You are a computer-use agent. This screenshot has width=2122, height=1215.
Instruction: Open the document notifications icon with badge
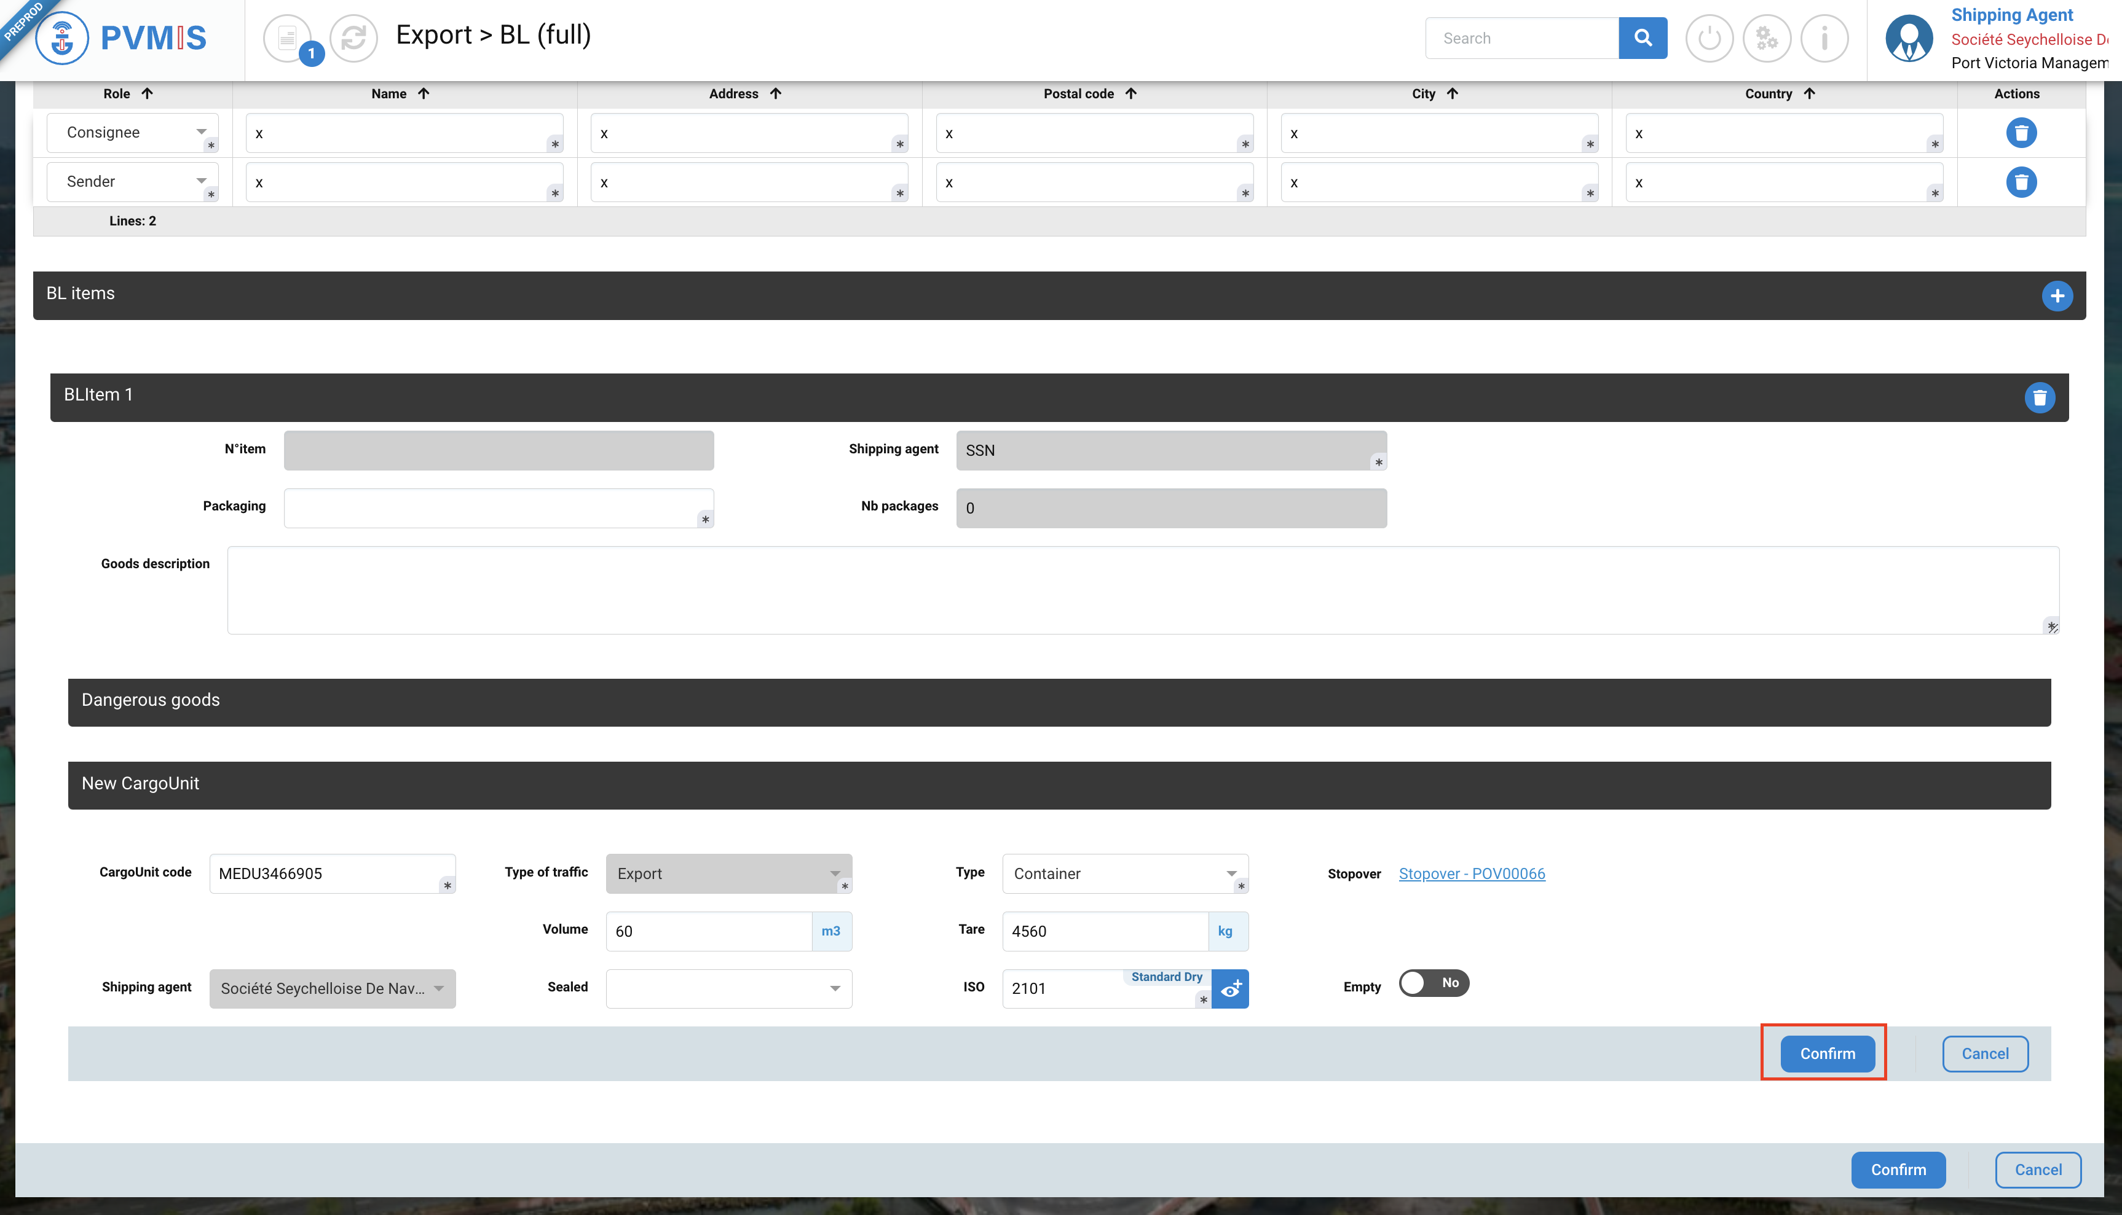point(288,38)
